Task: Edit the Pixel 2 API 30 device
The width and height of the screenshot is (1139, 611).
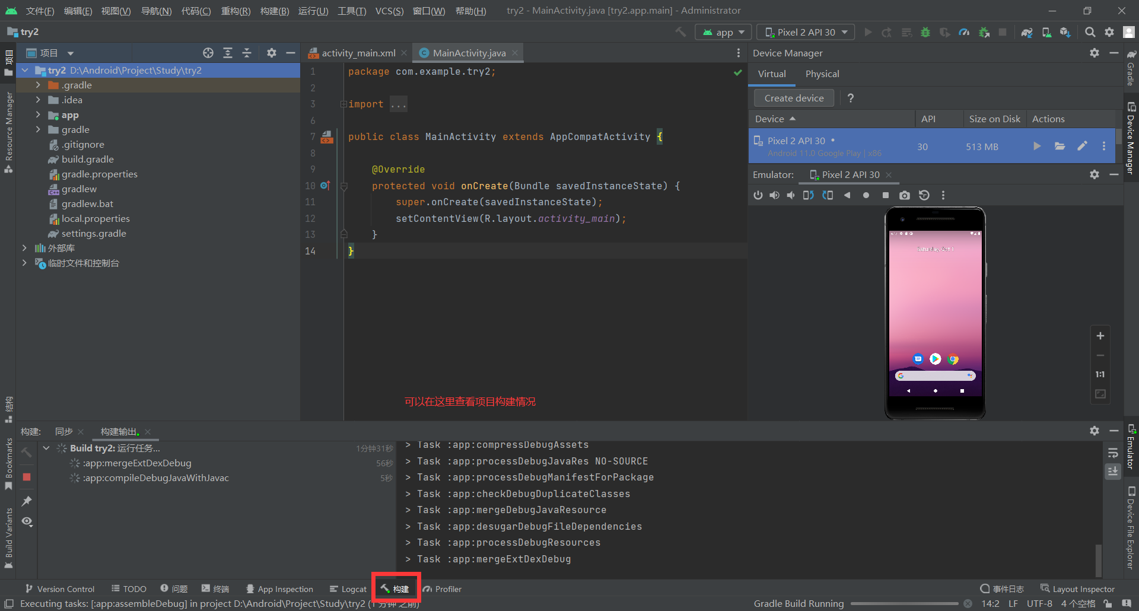Action: 1082,146
